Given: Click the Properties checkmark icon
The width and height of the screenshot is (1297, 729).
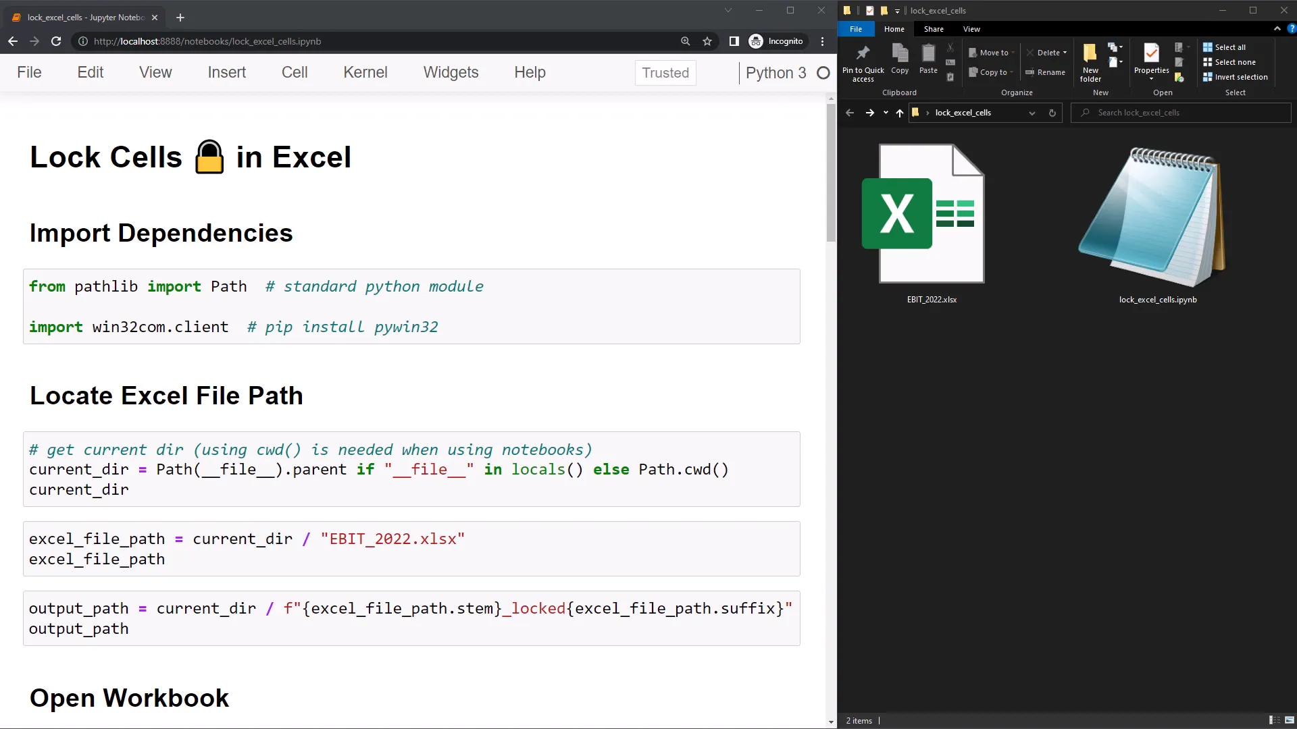Looking at the screenshot, I should pyautogui.click(x=1151, y=53).
